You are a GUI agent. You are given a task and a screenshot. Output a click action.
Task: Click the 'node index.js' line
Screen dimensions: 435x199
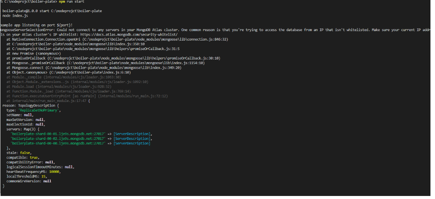tap(15, 16)
